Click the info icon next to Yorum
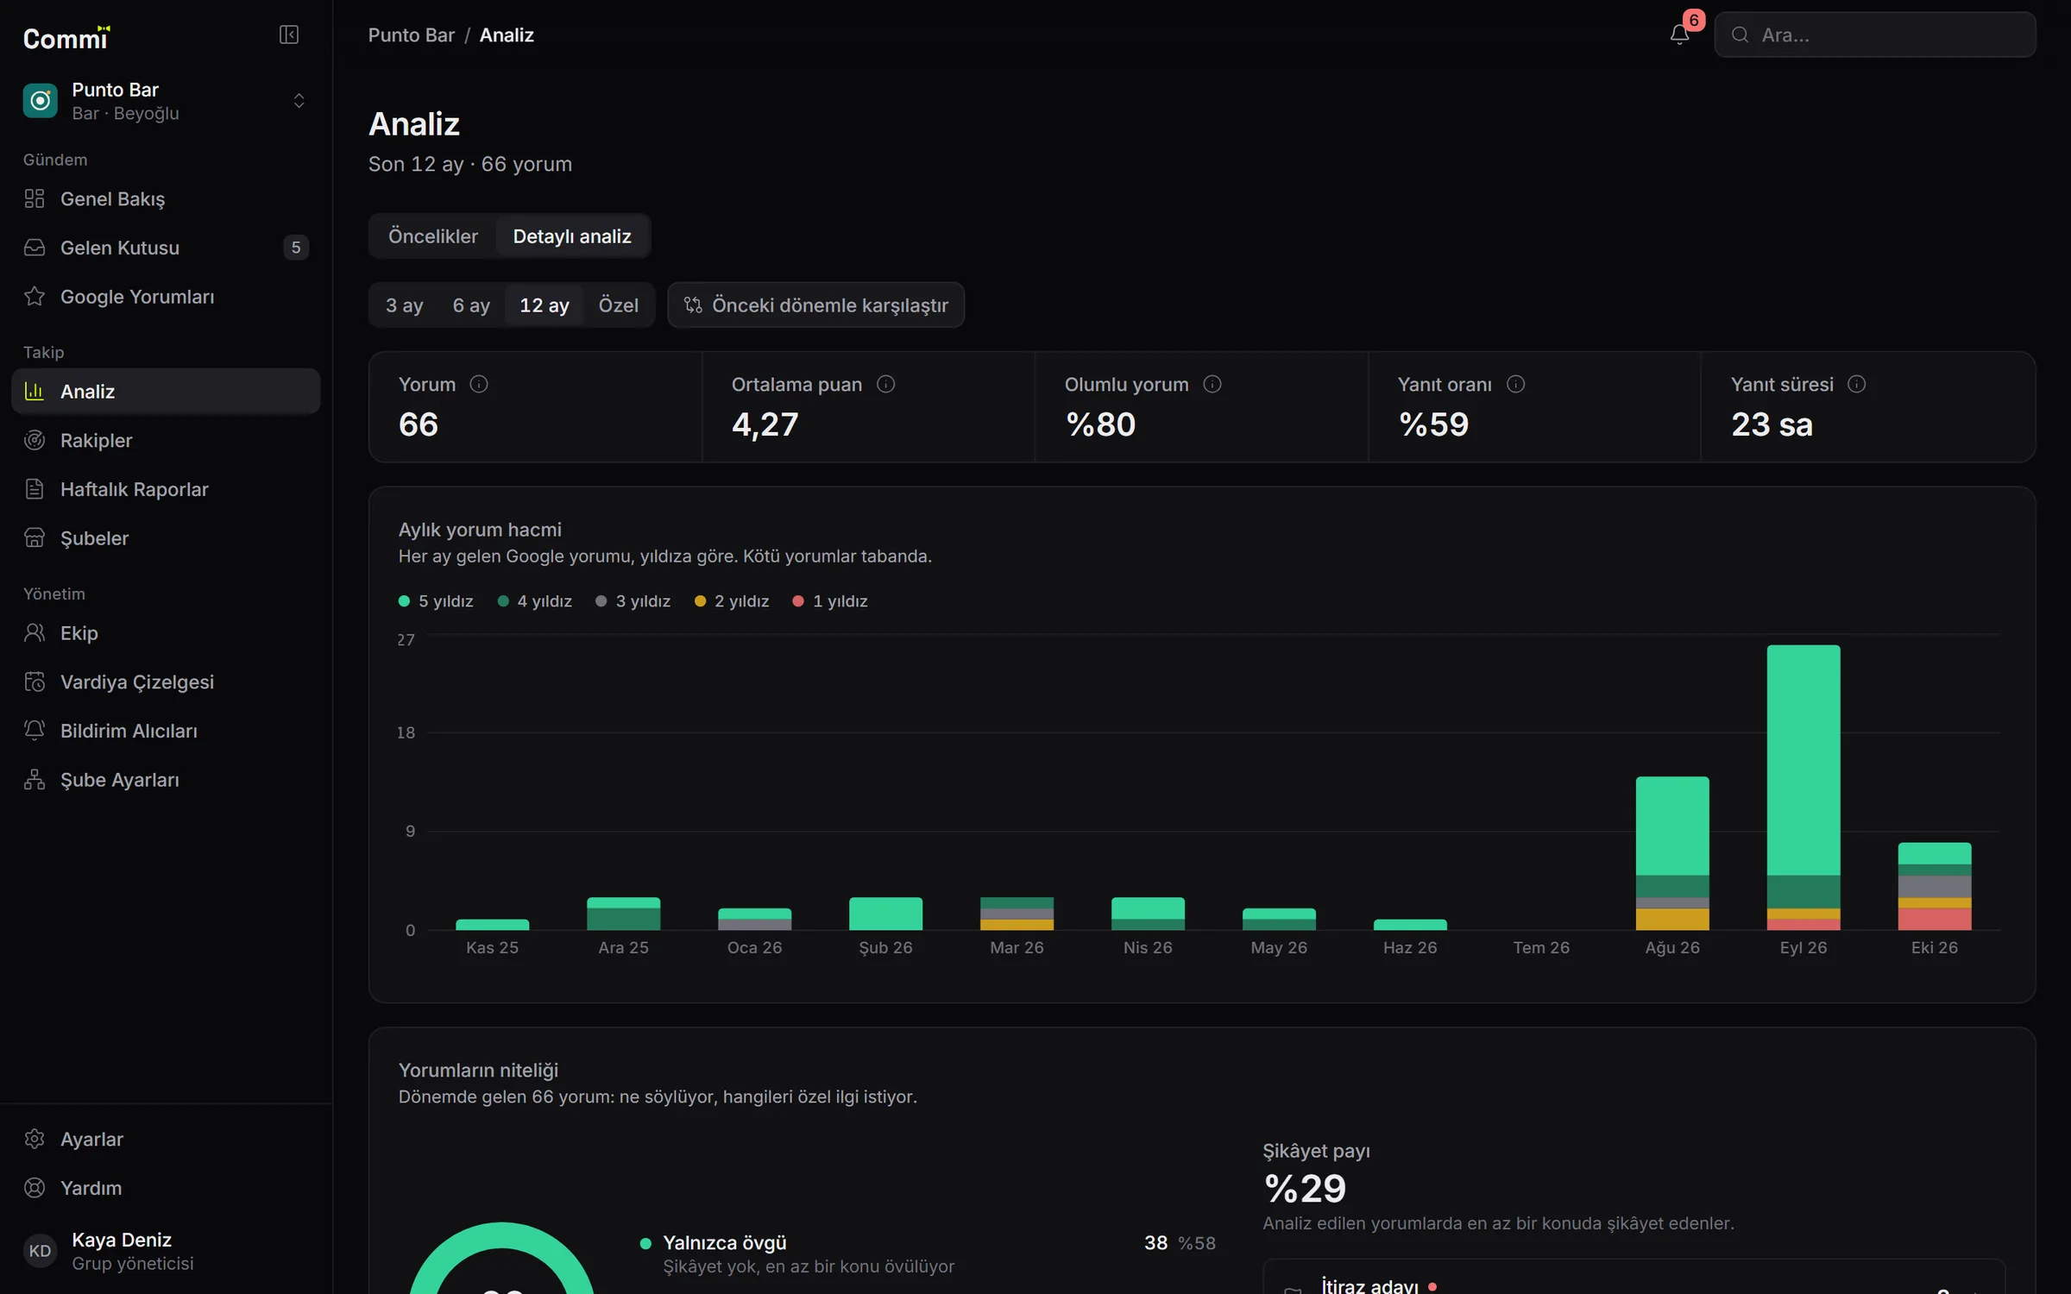Viewport: 2071px width, 1294px height. click(x=479, y=384)
